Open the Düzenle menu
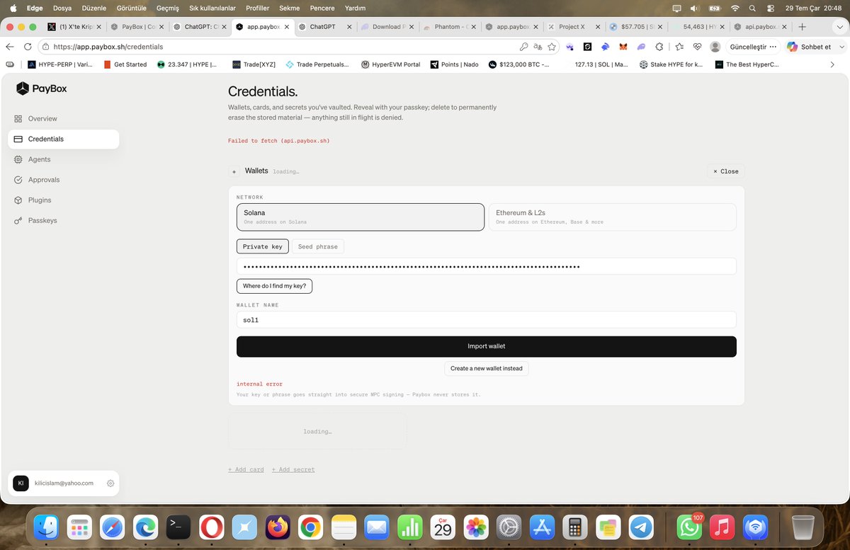 coord(93,8)
